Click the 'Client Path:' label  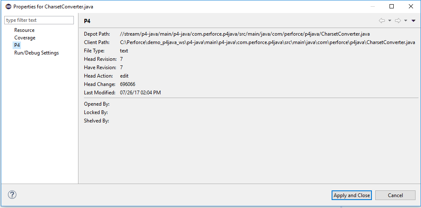(97, 42)
